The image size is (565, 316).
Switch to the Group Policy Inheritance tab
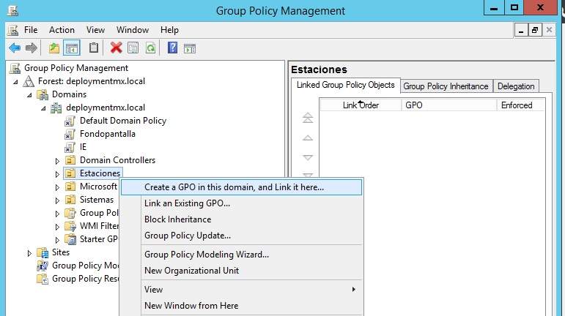(446, 86)
